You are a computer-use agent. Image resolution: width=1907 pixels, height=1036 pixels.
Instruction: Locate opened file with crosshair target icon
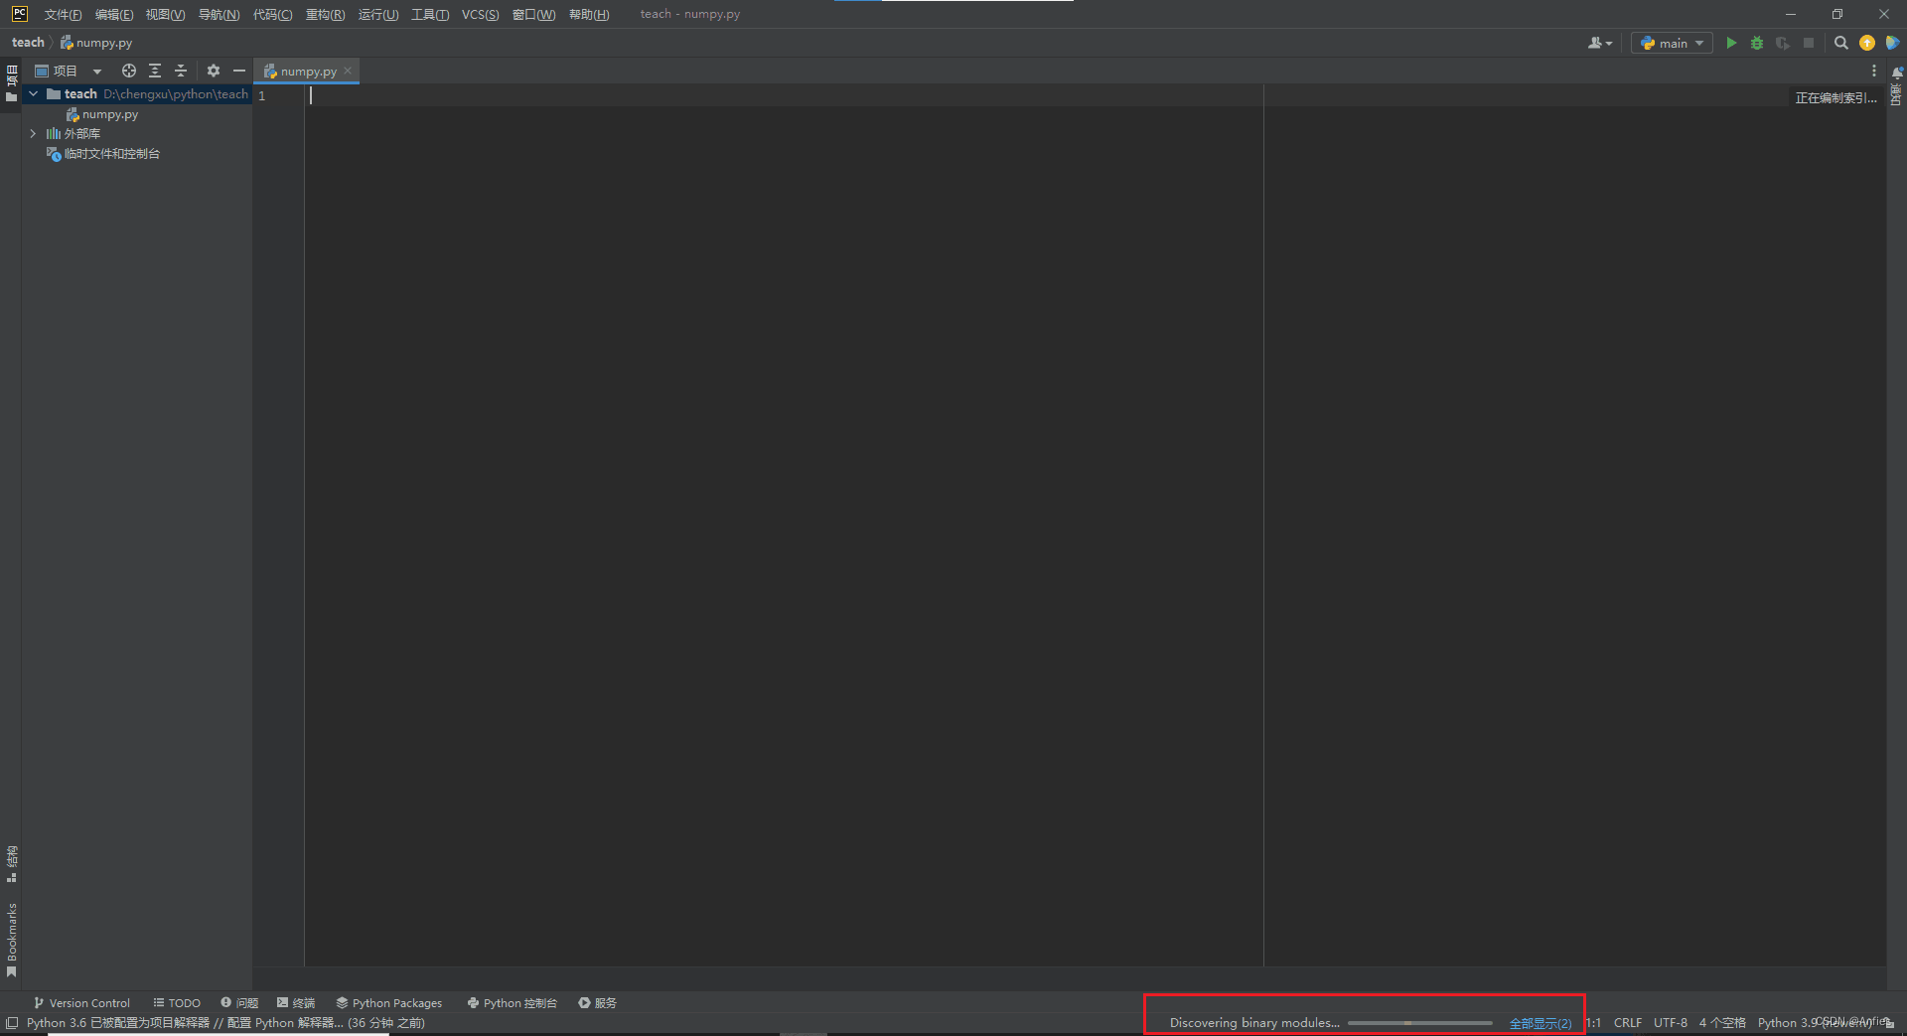click(129, 71)
